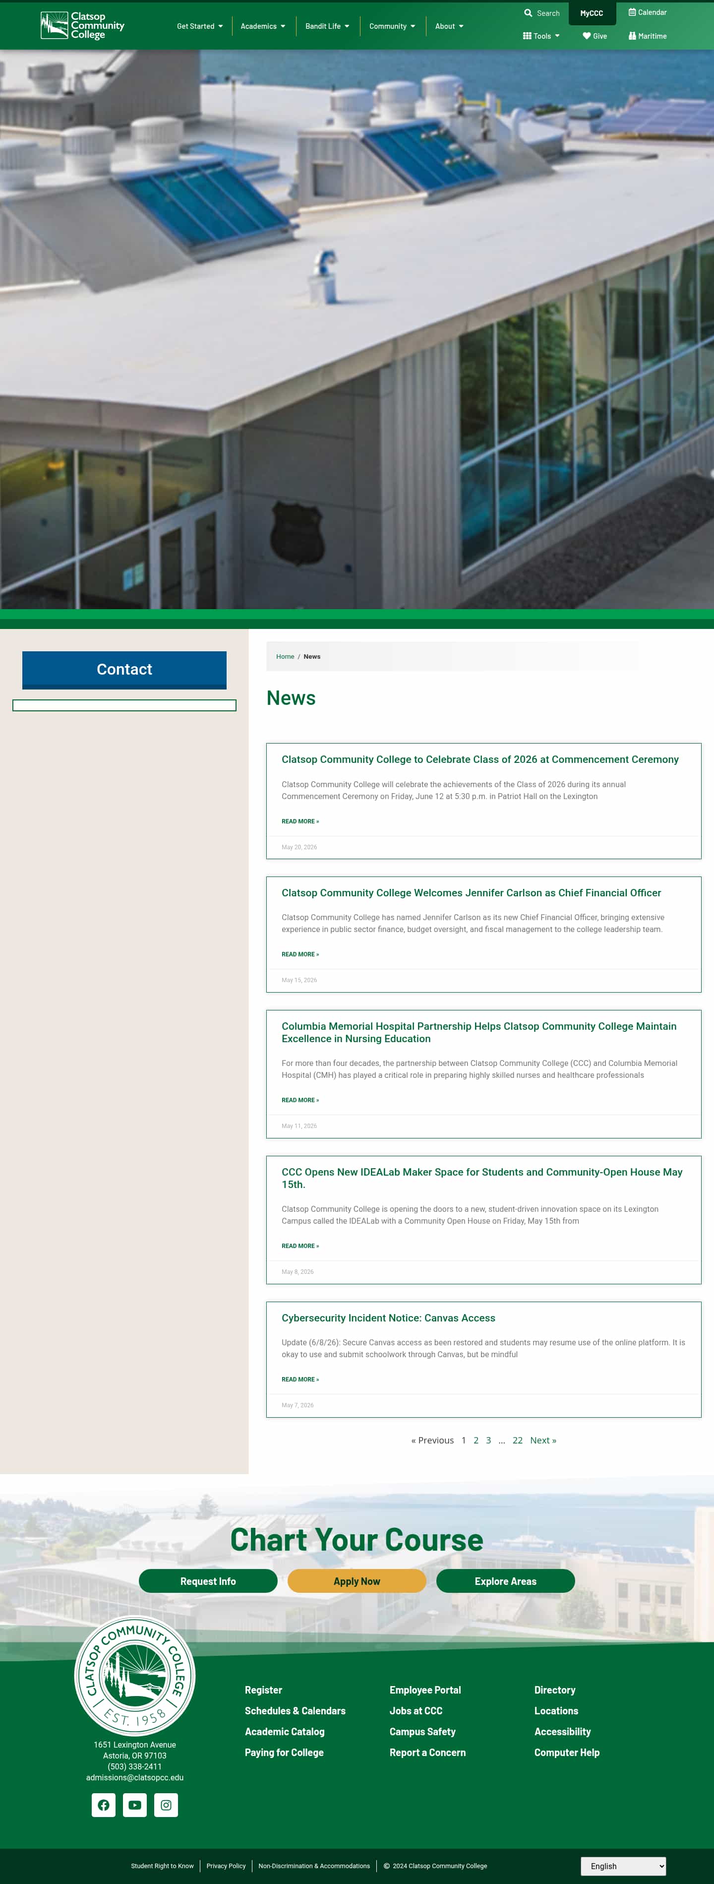
Task: Click the May 20, 2026 date text
Action: [299, 848]
